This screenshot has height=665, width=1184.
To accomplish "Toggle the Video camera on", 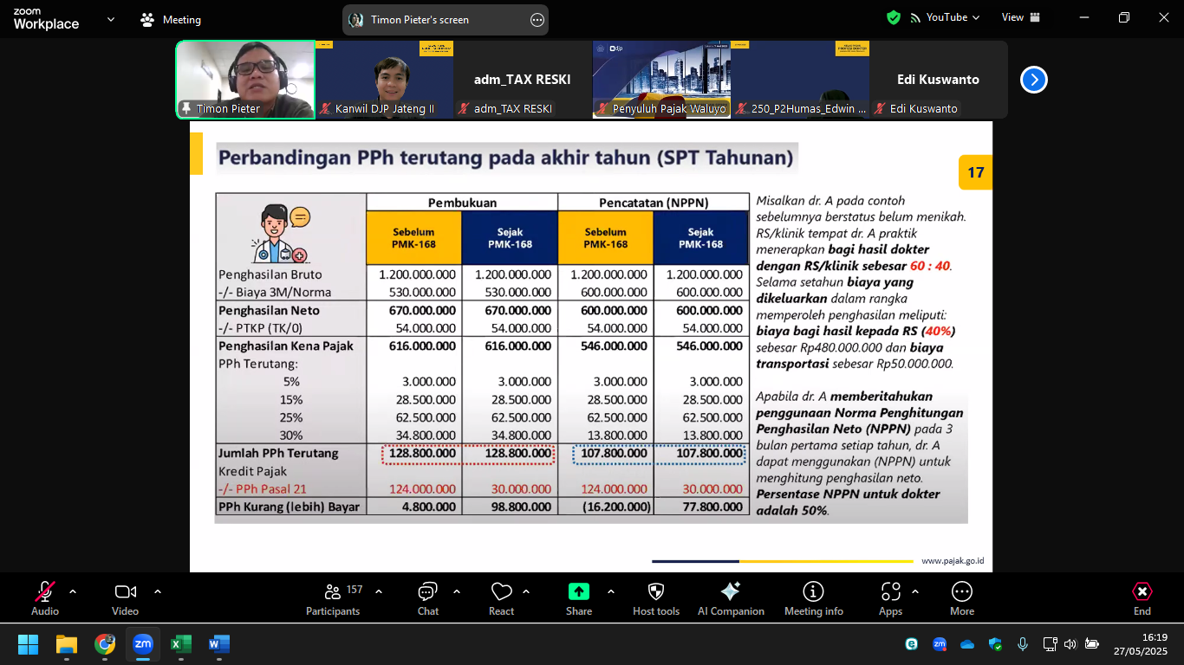I will (x=125, y=598).
